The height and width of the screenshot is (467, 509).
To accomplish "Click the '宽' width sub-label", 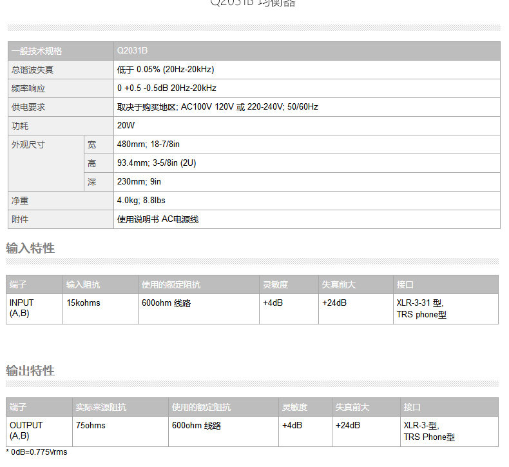I will pyautogui.click(x=92, y=144).
